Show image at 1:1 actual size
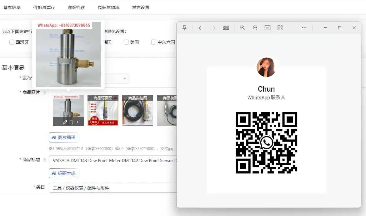 tap(268, 28)
